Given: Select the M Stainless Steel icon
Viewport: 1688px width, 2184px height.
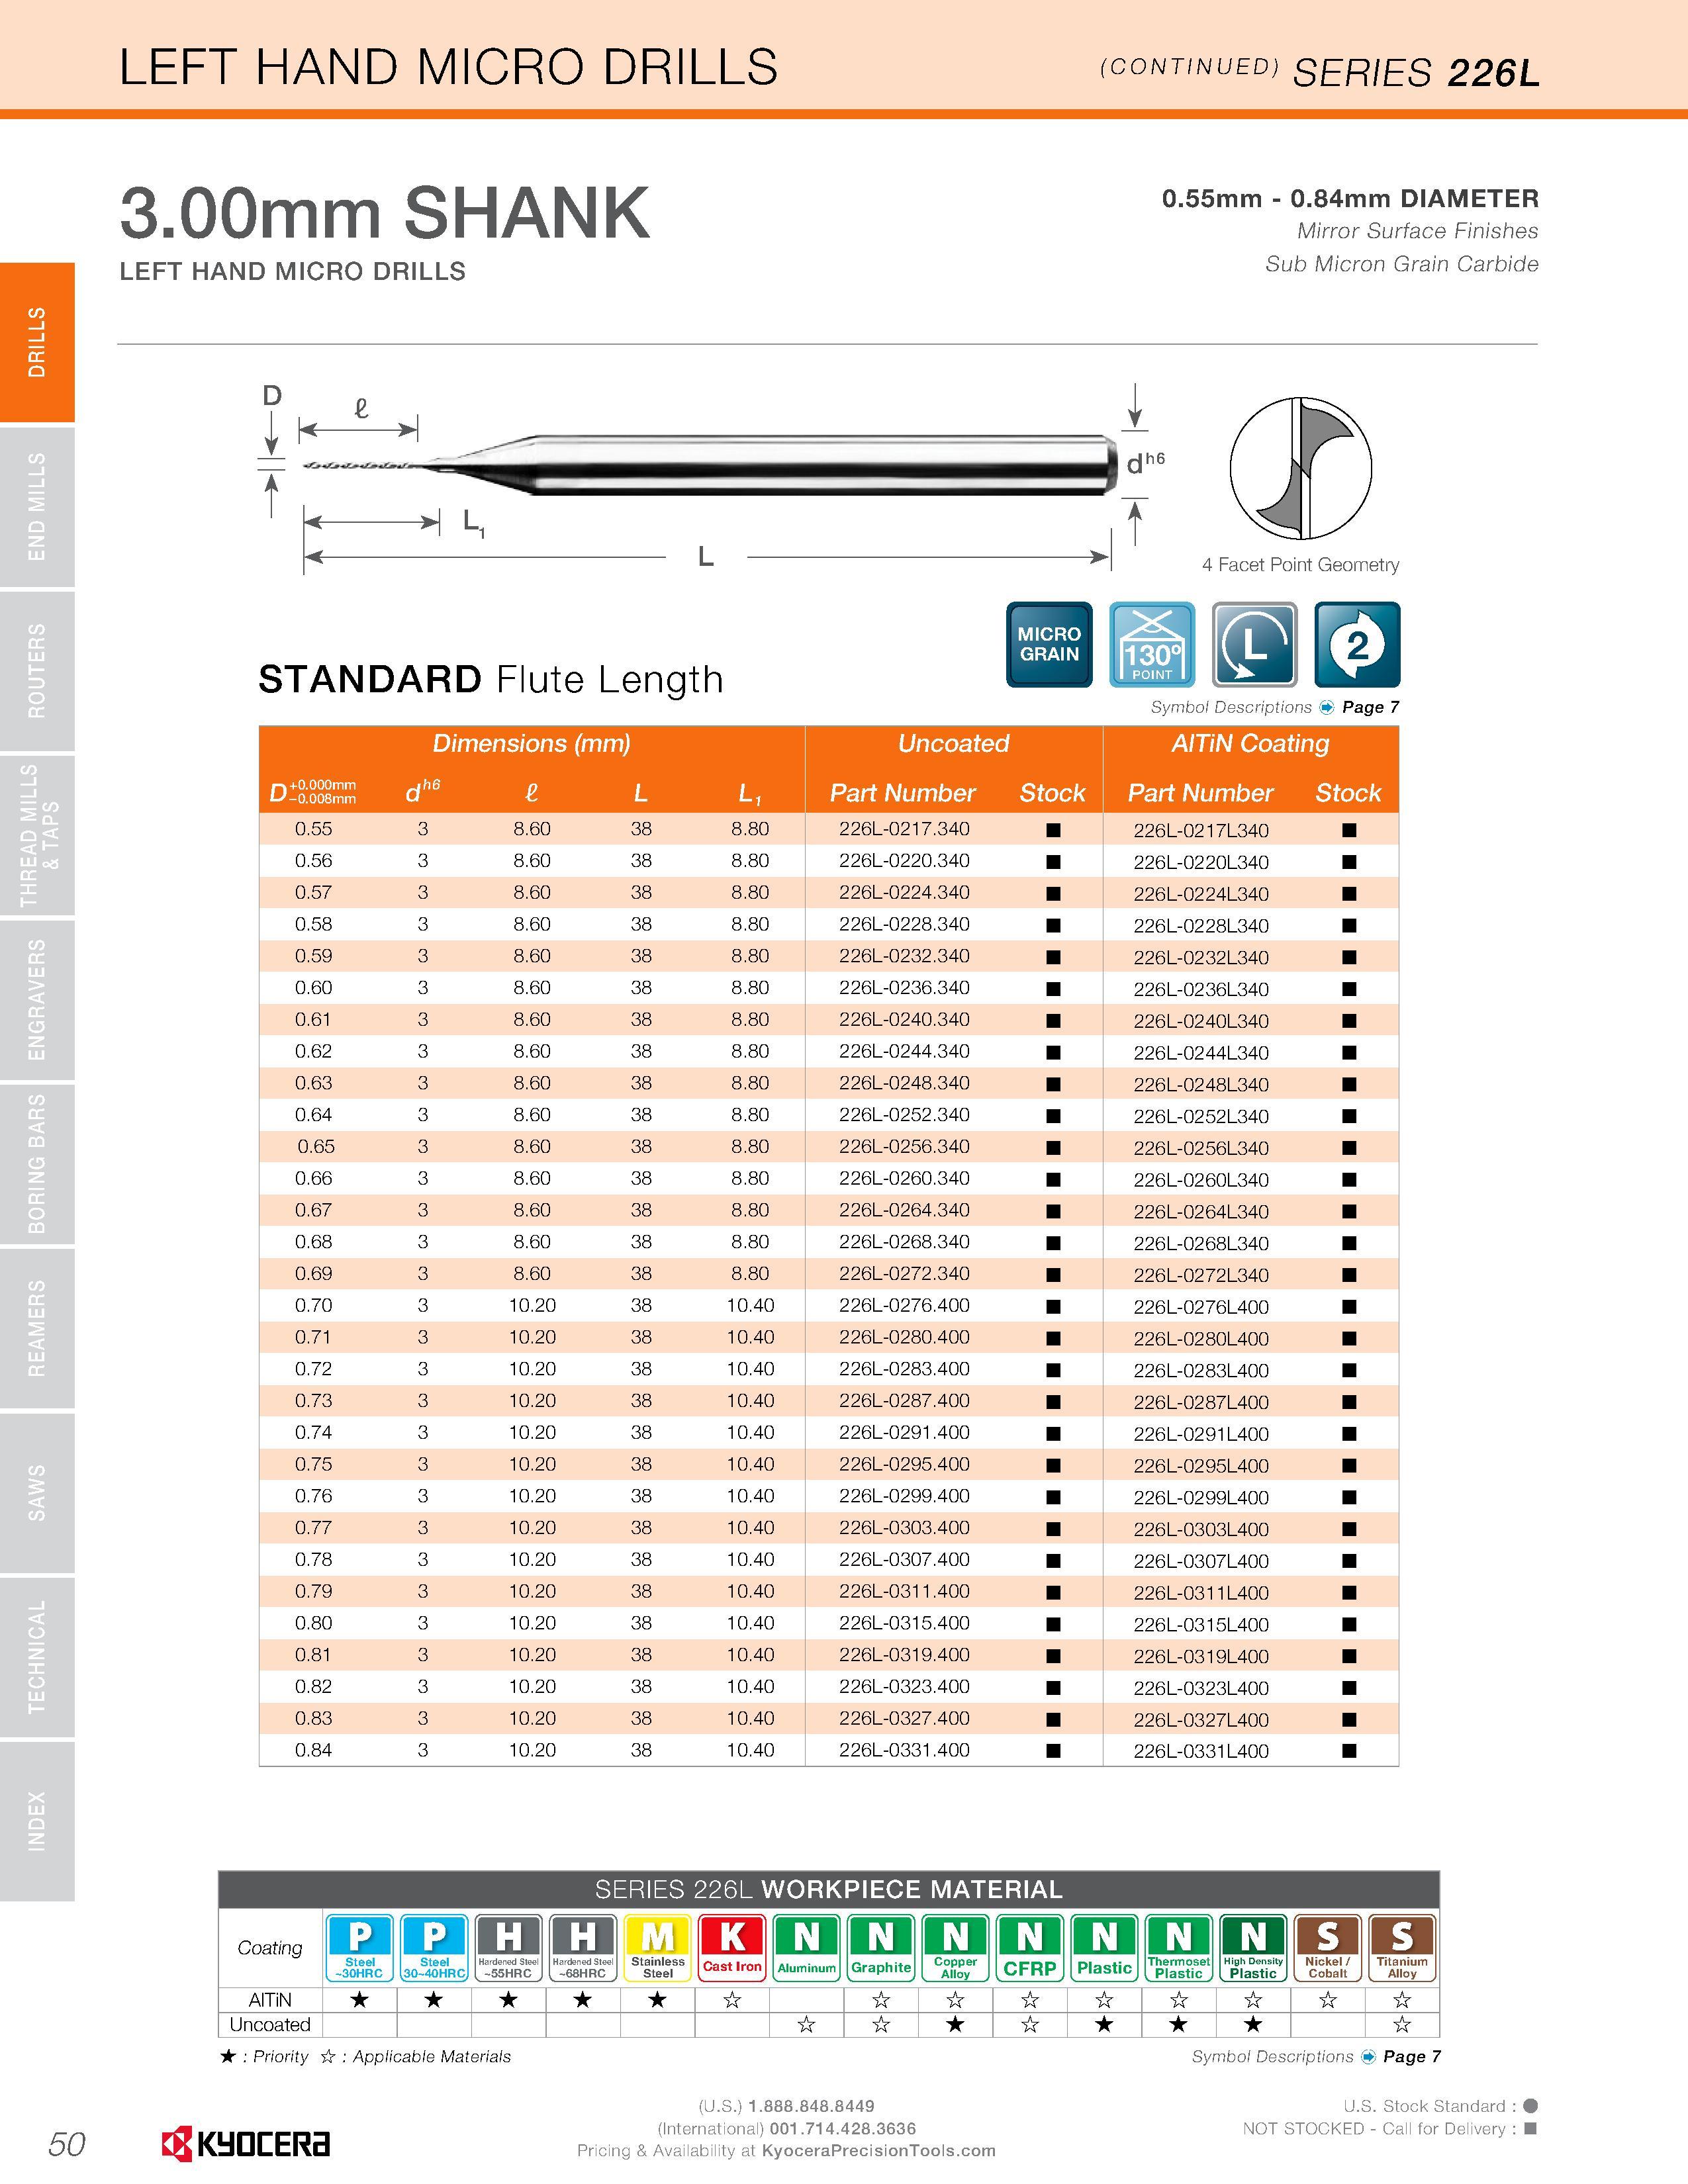Looking at the screenshot, I should (658, 1947).
